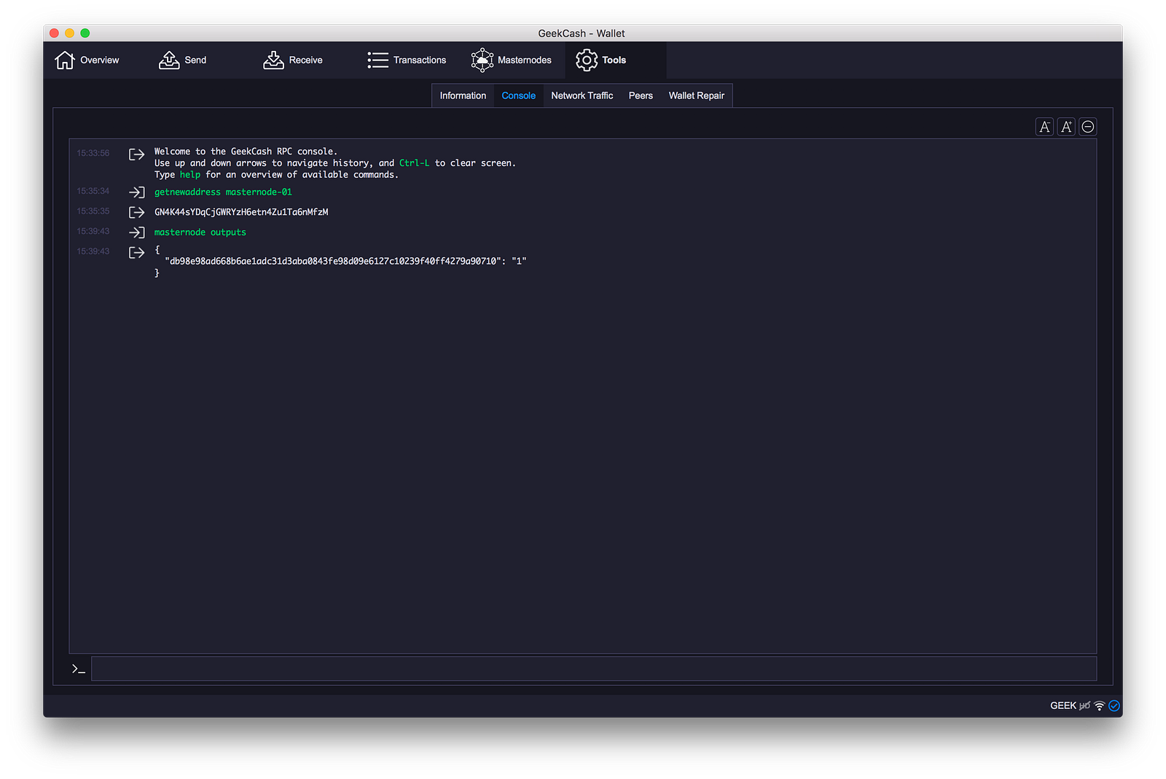1166x779 pixels.
Task: Select the Console tab
Action: coord(518,95)
